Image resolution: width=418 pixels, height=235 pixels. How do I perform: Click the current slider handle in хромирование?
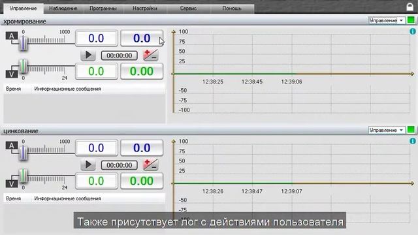24,43
